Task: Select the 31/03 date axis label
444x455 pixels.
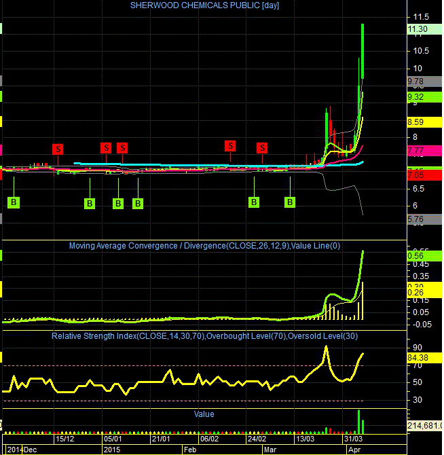Action: pyautogui.click(x=353, y=439)
